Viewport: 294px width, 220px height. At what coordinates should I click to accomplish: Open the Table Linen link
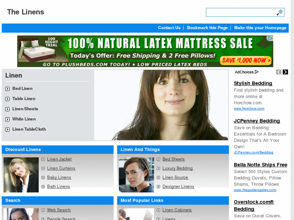click(24, 98)
